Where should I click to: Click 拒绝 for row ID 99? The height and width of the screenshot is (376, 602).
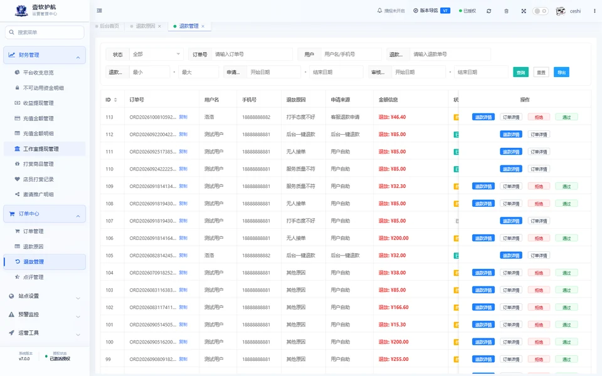[539, 359]
